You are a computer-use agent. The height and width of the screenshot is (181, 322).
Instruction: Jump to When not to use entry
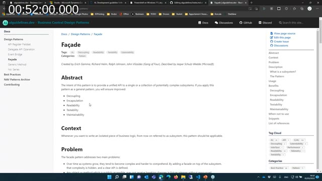[278, 114]
